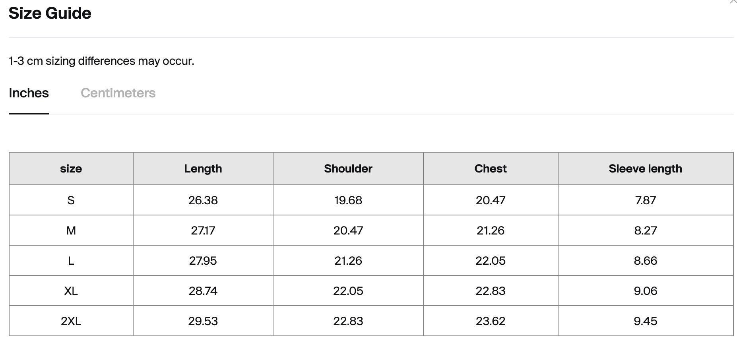Screen dimensions: 737x343
Task: Click the 26.38 length cell for S
Action: [203, 200]
